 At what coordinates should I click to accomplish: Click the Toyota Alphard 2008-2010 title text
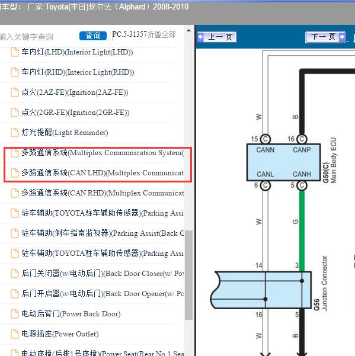pyautogui.click(x=94, y=7)
